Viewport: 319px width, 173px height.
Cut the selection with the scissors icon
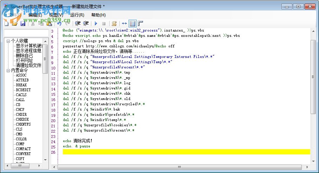pyautogui.click(x=33, y=24)
